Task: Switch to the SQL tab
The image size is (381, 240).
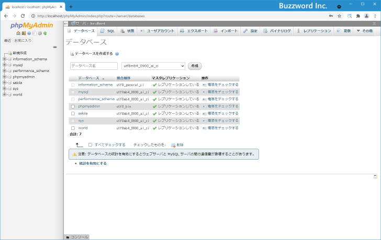Action: coord(107,31)
